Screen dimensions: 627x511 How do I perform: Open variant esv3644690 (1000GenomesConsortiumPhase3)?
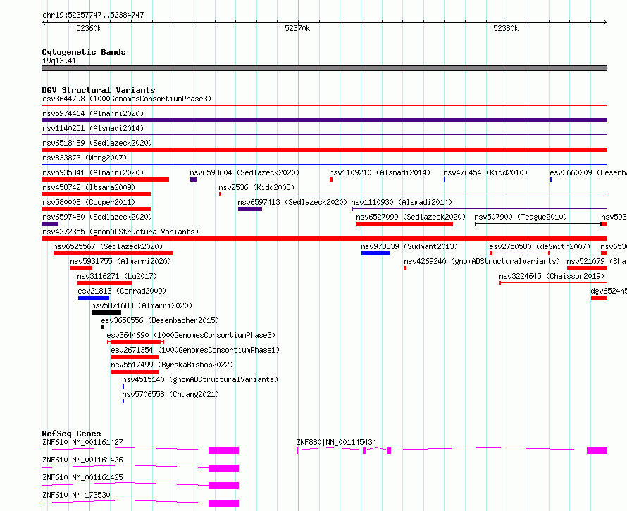[x=191, y=335]
